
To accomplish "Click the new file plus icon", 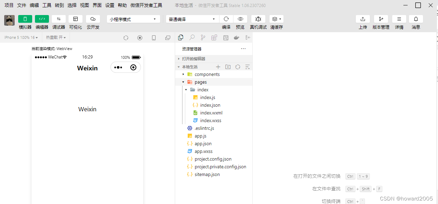I will pos(218,67).
